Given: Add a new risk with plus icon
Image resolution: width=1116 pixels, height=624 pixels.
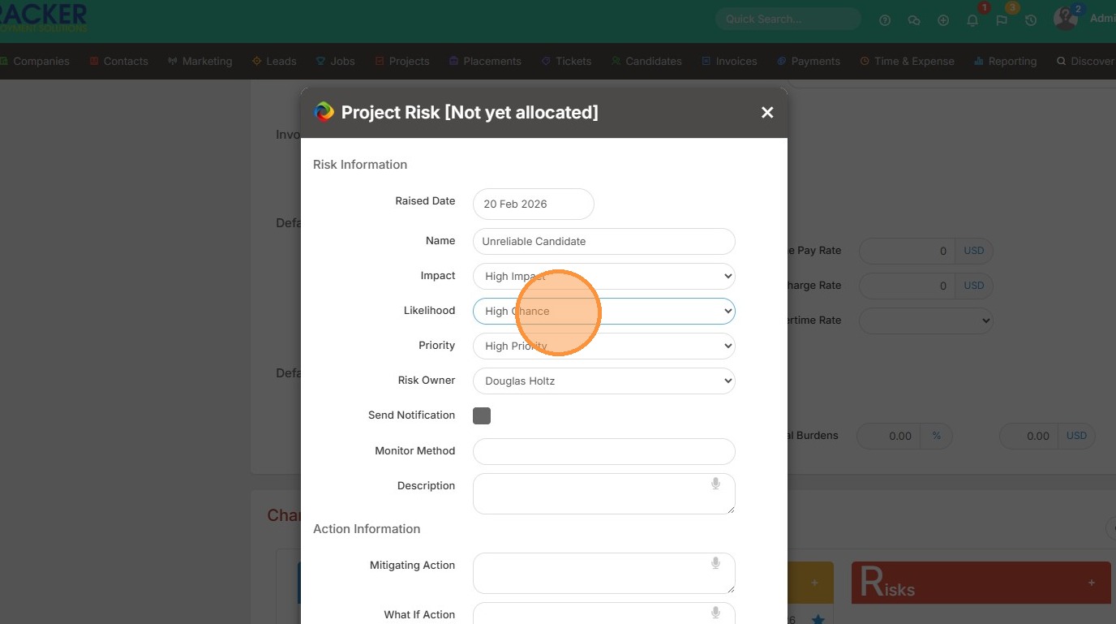Looking at the screenshot, I should tap(1092, 583).
